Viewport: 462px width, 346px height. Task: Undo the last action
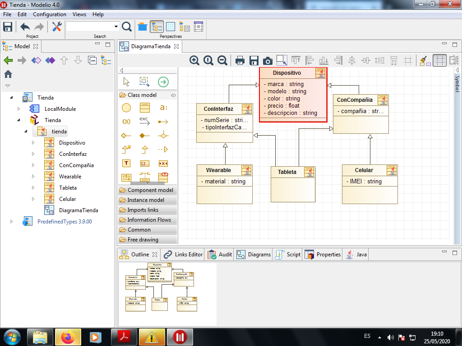click(x=25, y=27)
